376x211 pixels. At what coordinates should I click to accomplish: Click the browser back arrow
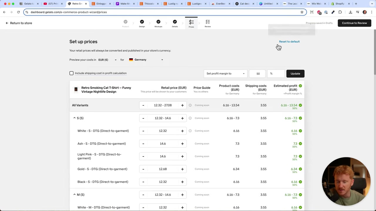coord(4,12)
